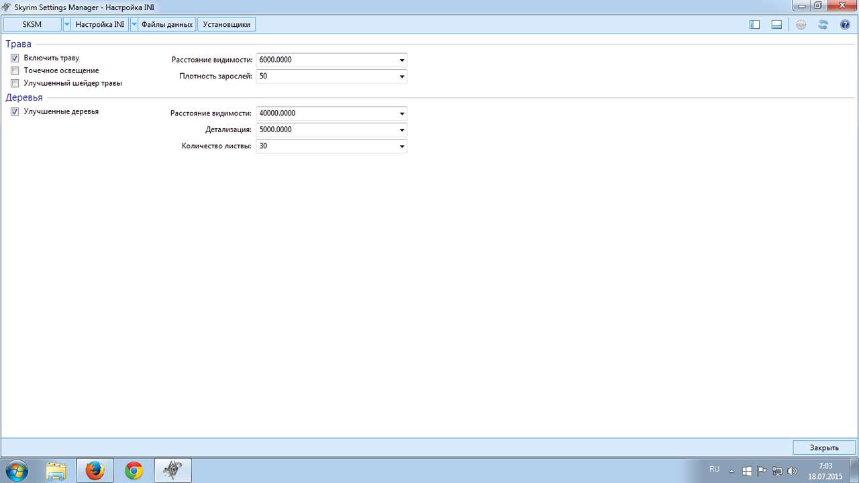Expand the Настройка INI dropdown arrow
The width and height of the screenshot is (859, 483).
(134, 25)
